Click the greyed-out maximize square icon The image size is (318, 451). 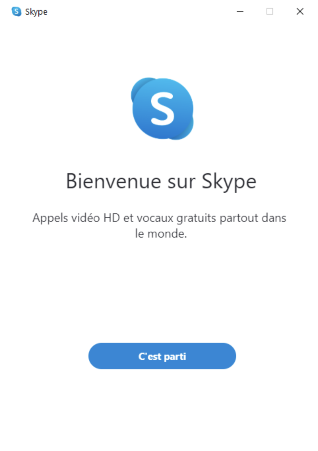pos(270,12)
